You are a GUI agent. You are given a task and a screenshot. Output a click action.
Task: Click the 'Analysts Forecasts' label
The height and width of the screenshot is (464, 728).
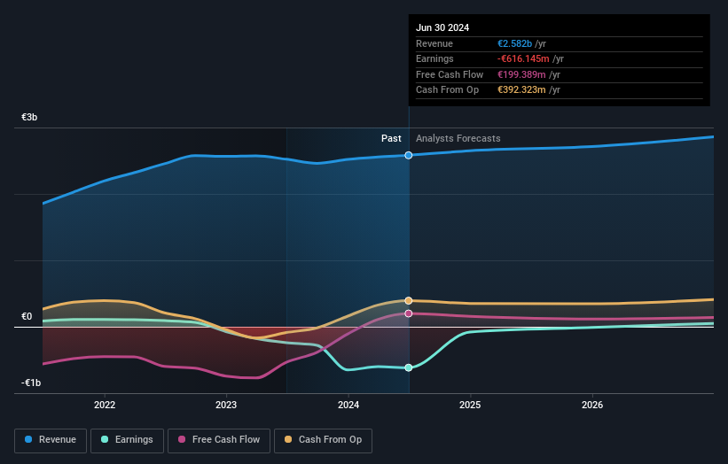pos(458,138)
